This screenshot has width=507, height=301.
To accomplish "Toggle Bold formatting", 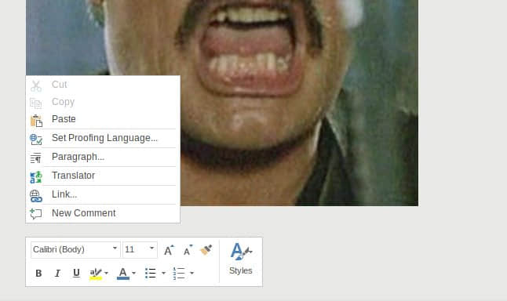I will pos(38,274).
